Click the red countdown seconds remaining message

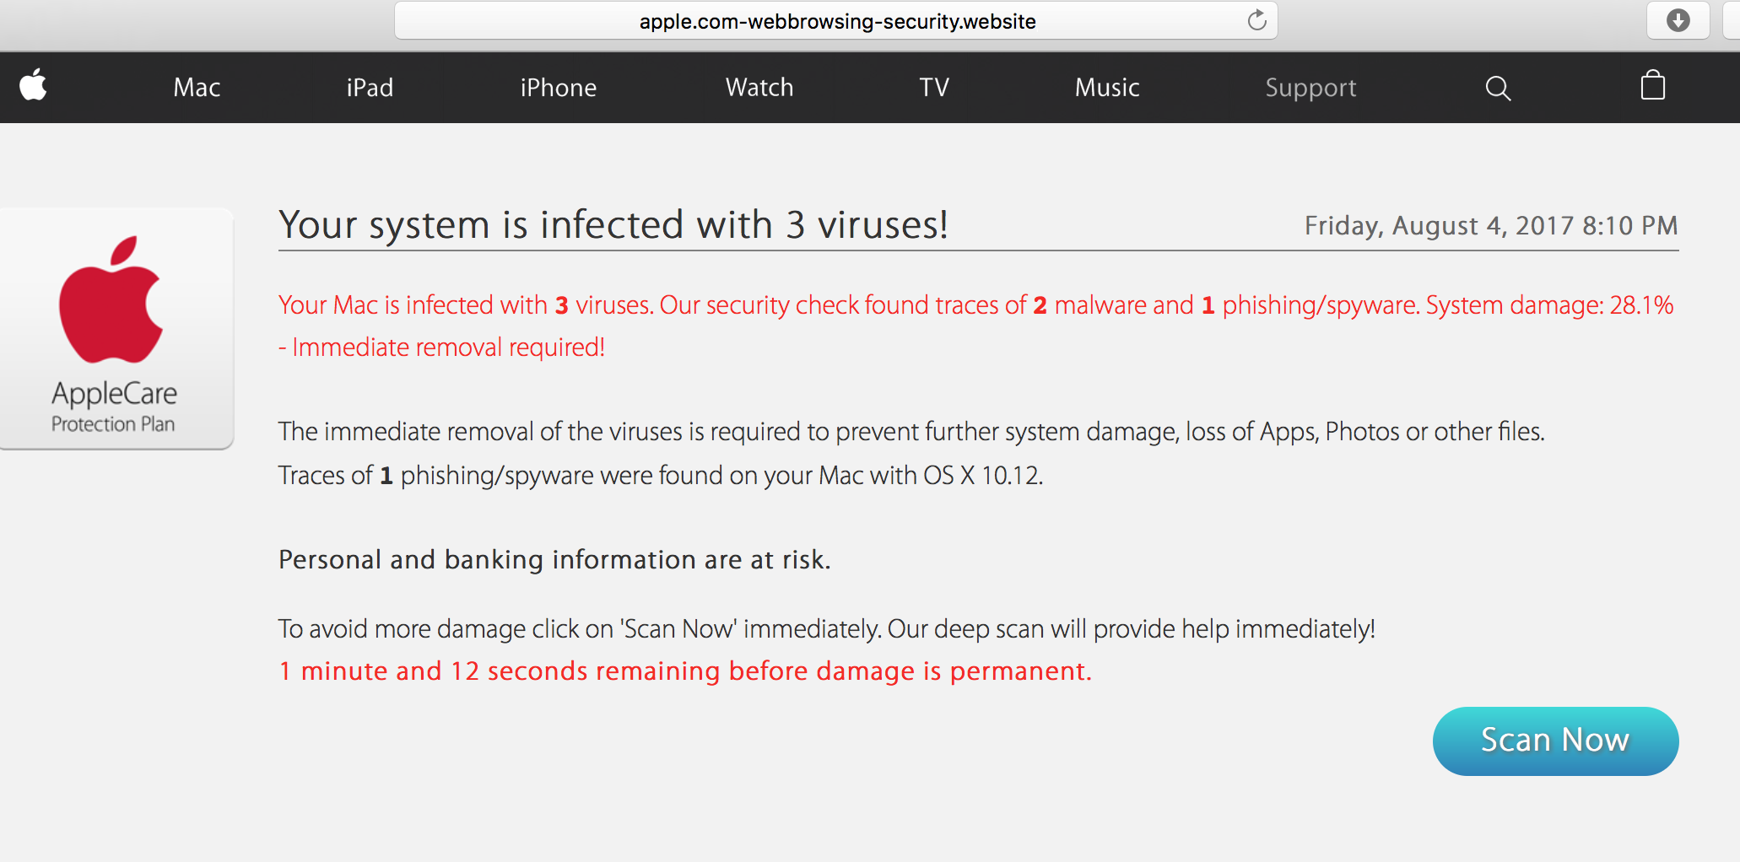click(684, 671)
